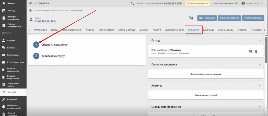
Task: Click the magnifier Знайти процедуру icon
Action: (36, 56)
